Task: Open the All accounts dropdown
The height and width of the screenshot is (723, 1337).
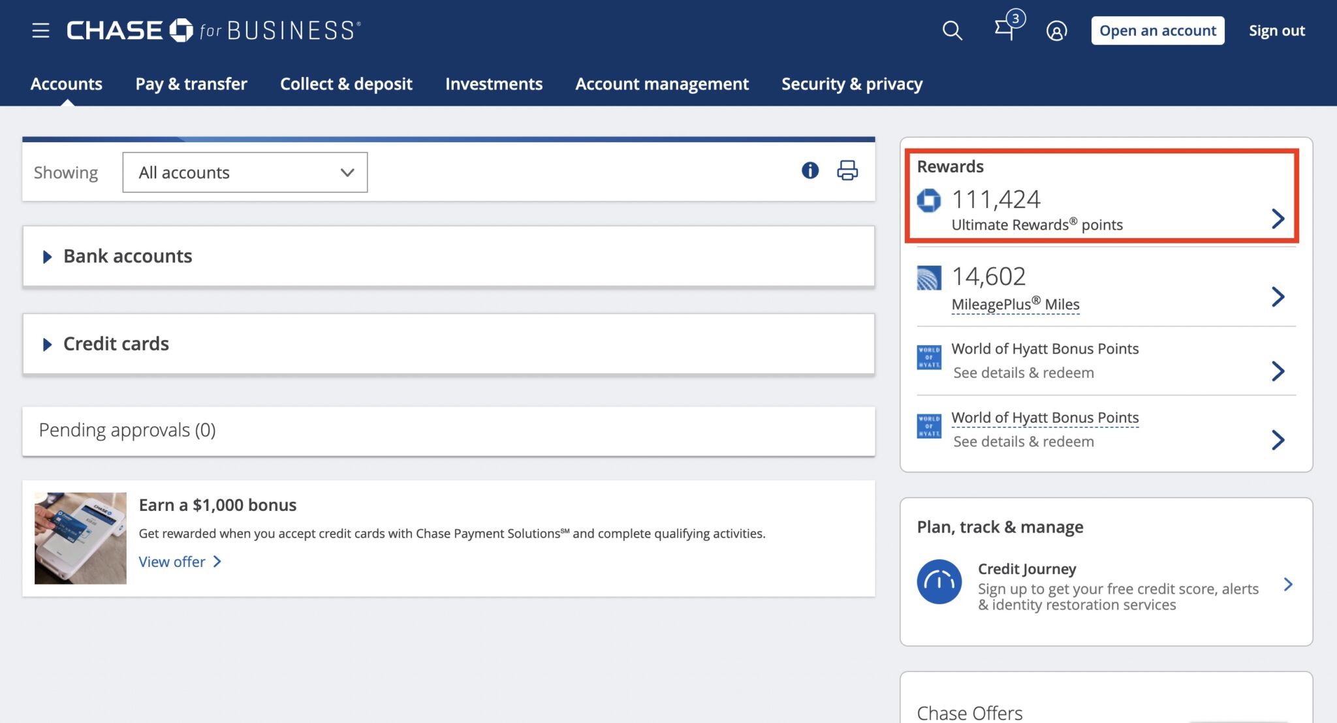Action: click(x=245, y=172)
